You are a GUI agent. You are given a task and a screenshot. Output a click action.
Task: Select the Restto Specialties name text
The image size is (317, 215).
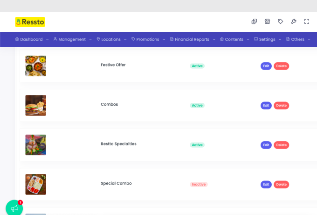click(x=118, y=144)
